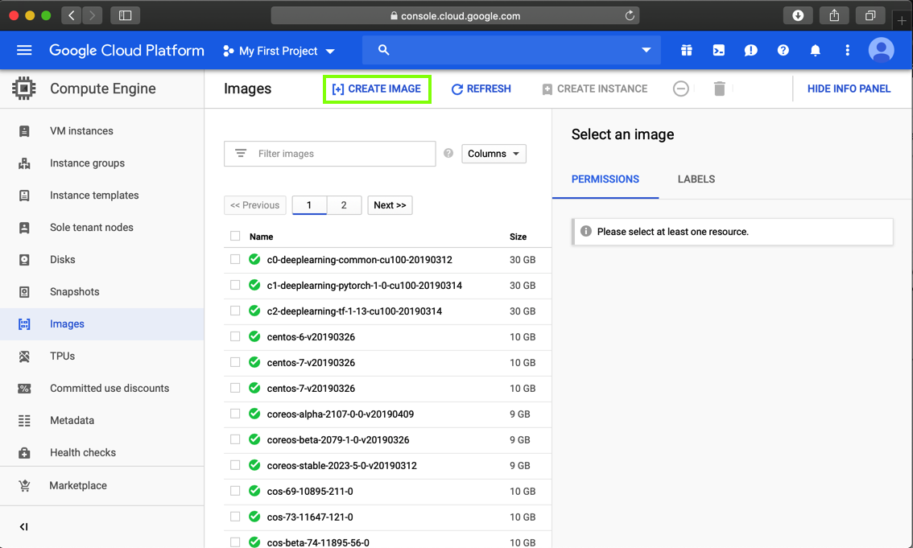Image resolution: width=913 pixels, height=548 pixels.
Task: Open the user account avatar
Action: click(x=881, y=51)
